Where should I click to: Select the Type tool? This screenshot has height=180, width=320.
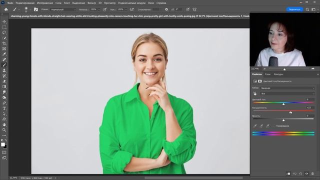click(x=4, y=108)
